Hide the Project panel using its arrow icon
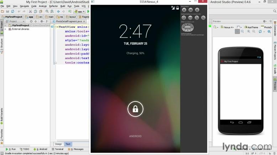The image size is (277, 155). coord(47,22)
